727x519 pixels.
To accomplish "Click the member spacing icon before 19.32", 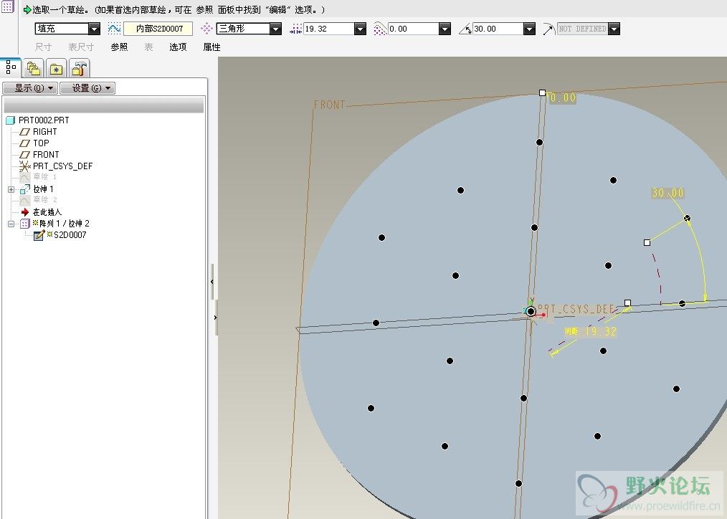I will [295, 29].
